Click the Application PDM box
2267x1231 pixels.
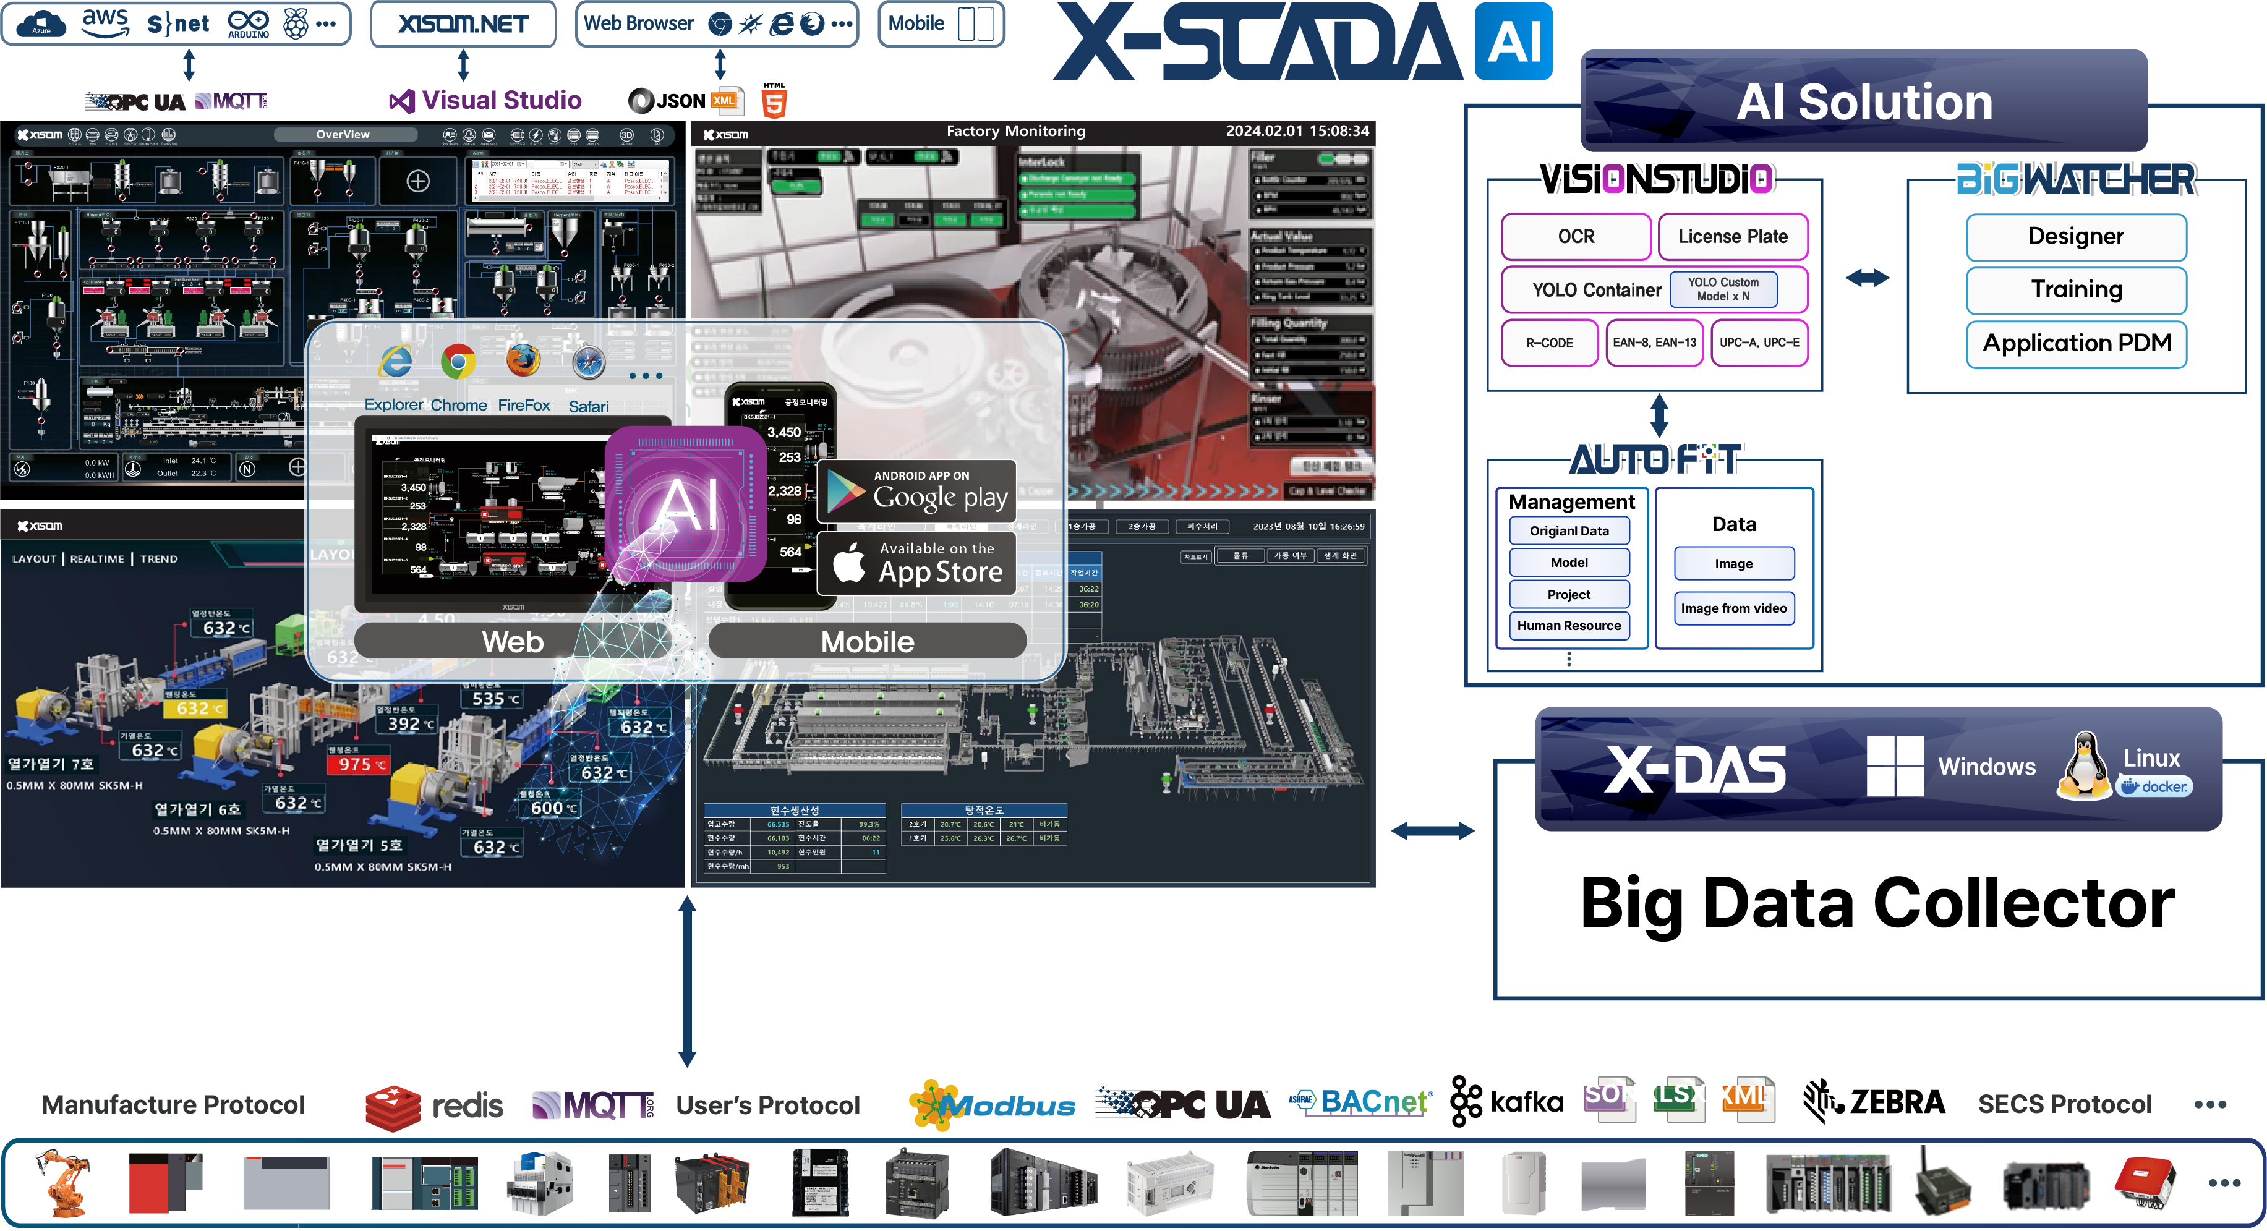point(2076,344)
